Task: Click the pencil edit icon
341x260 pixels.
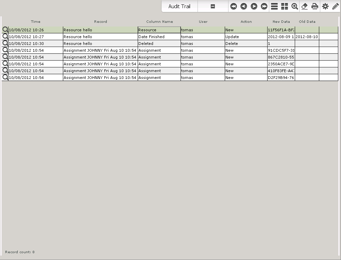Action: 335,6
